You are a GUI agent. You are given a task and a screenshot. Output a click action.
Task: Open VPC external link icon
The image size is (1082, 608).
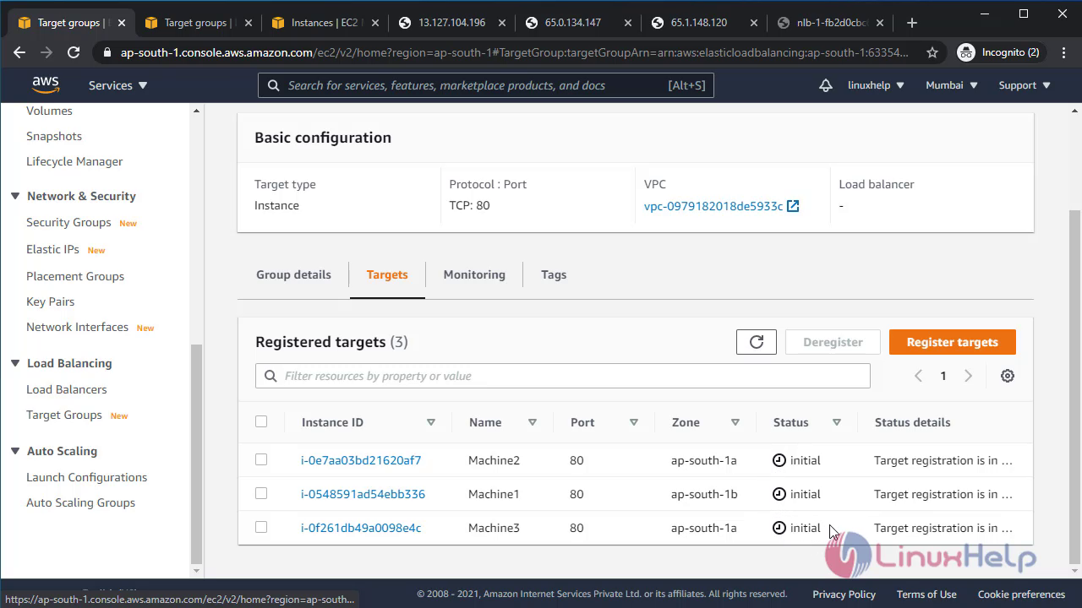793,206
